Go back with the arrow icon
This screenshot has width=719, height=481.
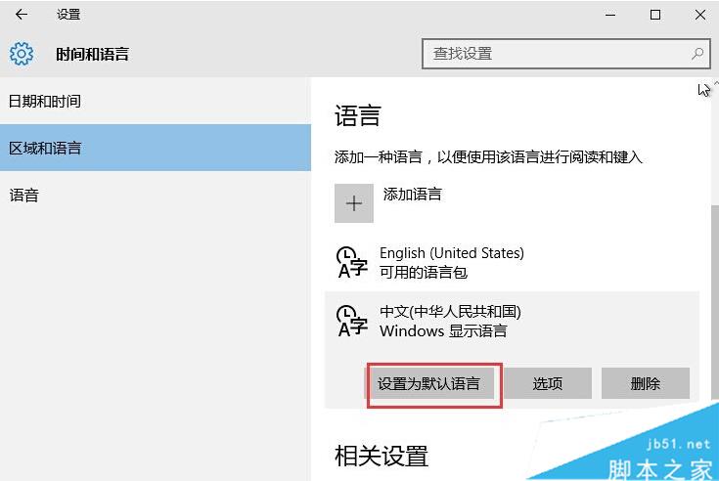click(22, 15)
